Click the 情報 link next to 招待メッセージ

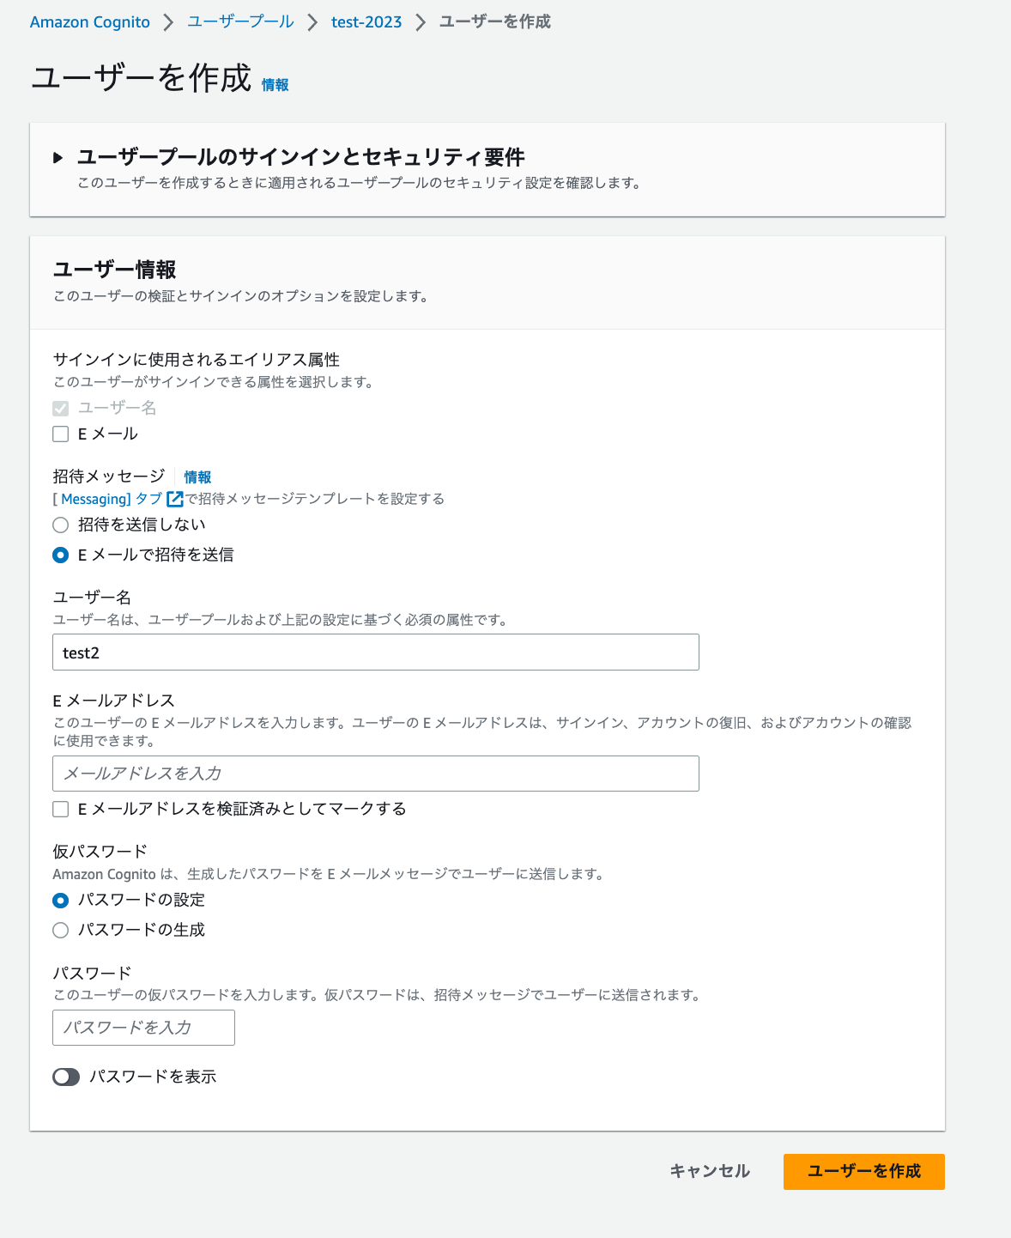point(197,477)
